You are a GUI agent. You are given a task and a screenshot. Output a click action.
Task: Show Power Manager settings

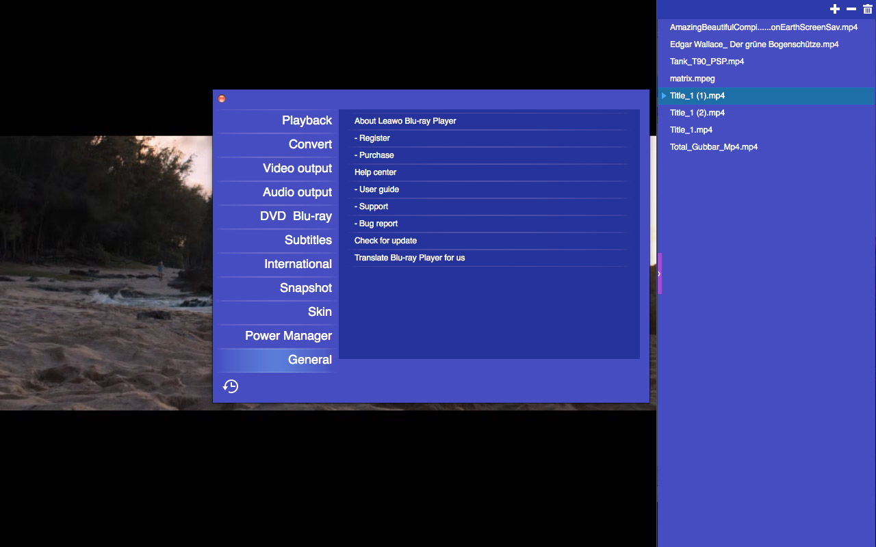coord(276,336)
